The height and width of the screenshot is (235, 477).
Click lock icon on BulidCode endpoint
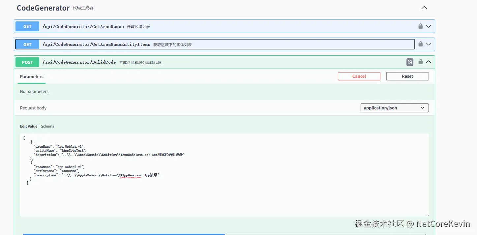(x=420, y=62)
